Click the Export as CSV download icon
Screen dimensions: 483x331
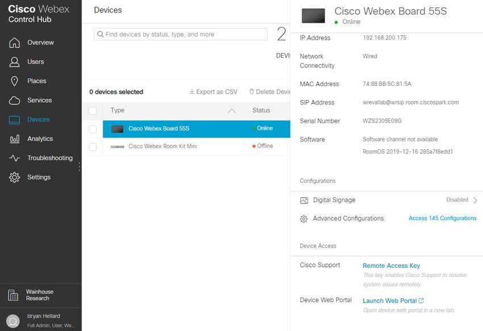point(191,91)
